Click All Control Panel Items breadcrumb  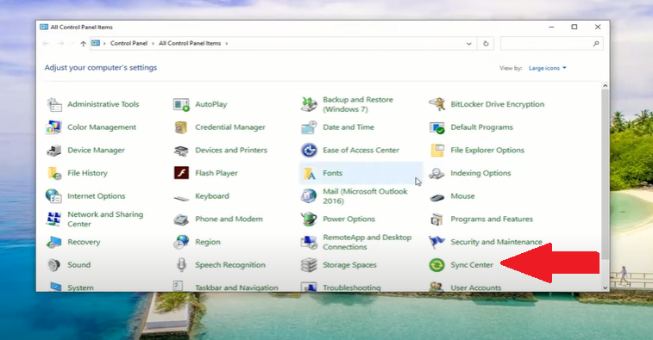pyautogui.click(x=190, y=43)
